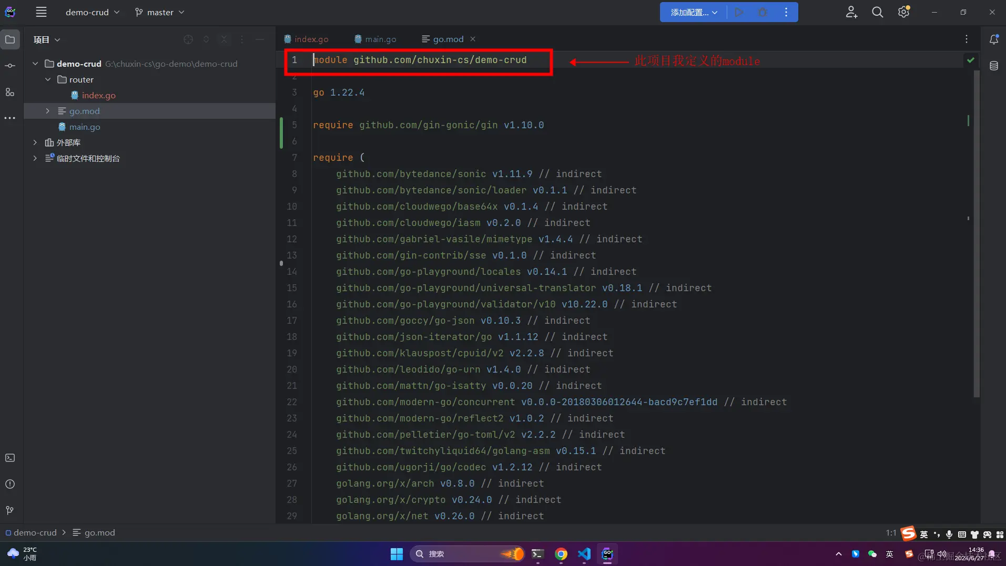Expand go.mod tree node

click(x=48, y=111)
